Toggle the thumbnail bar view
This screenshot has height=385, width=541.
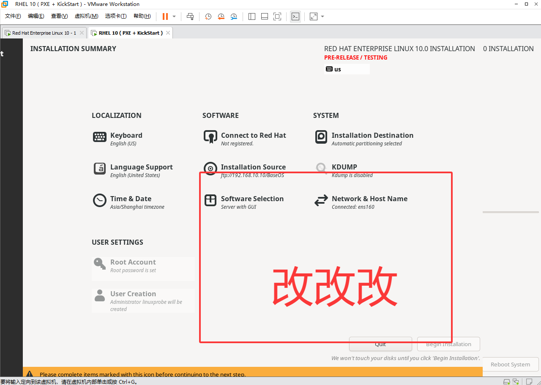click(265, 16)
